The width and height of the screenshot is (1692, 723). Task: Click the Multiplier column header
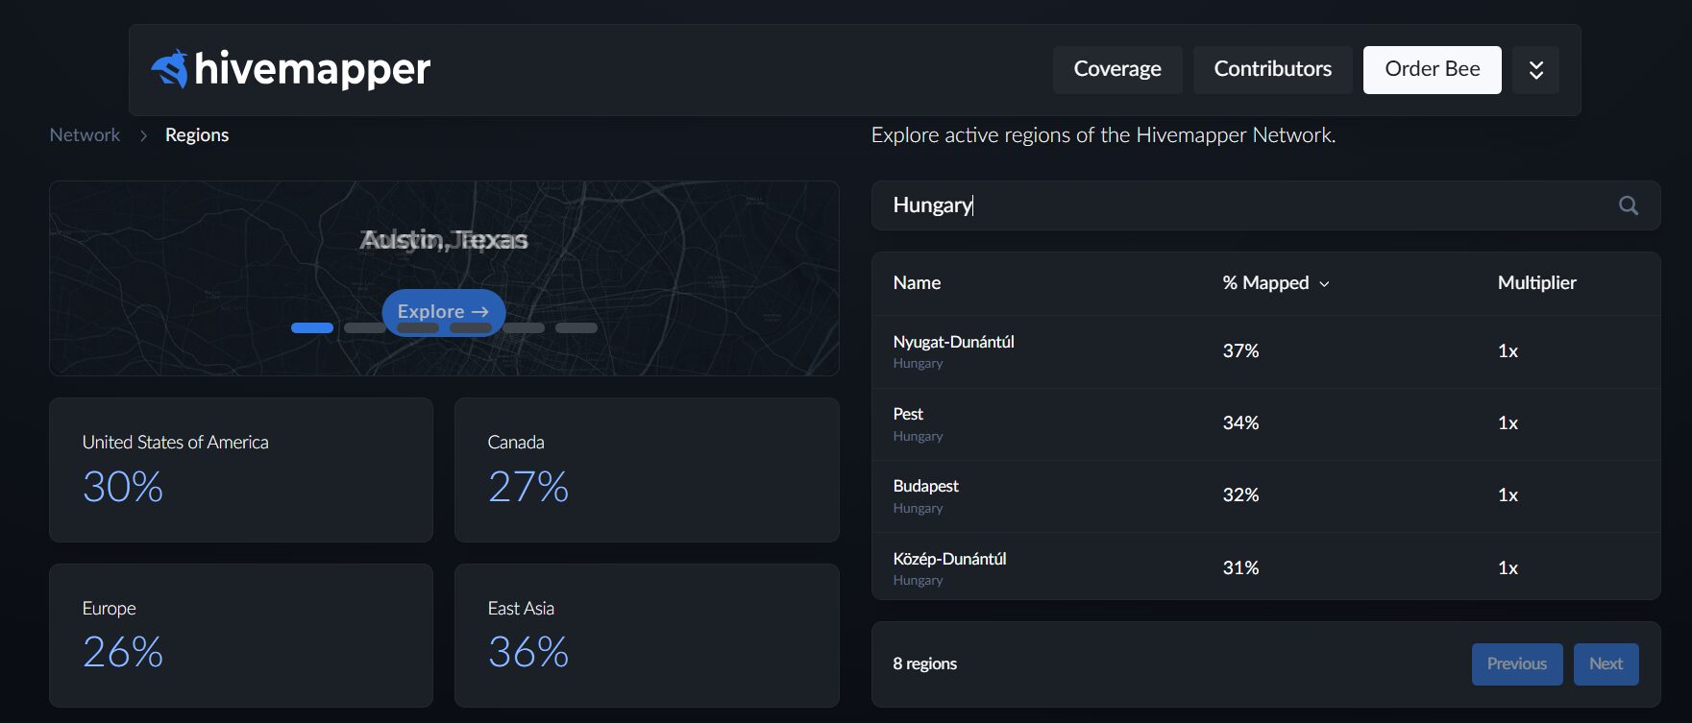(x=1536, y=283)
